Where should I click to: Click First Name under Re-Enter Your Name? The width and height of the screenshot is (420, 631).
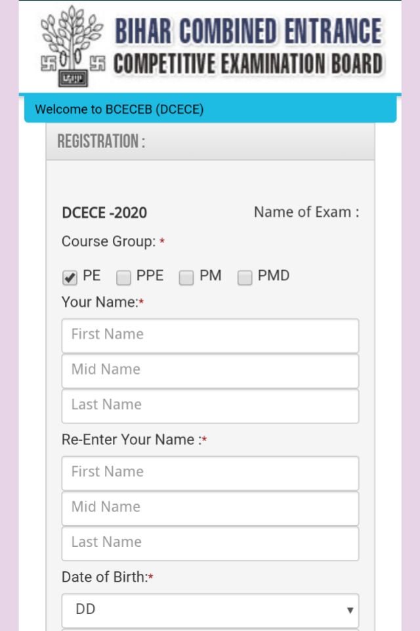[x=210, y=473]
